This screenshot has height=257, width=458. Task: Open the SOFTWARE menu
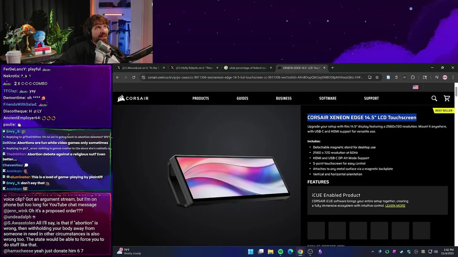click(x=328, y=98)
